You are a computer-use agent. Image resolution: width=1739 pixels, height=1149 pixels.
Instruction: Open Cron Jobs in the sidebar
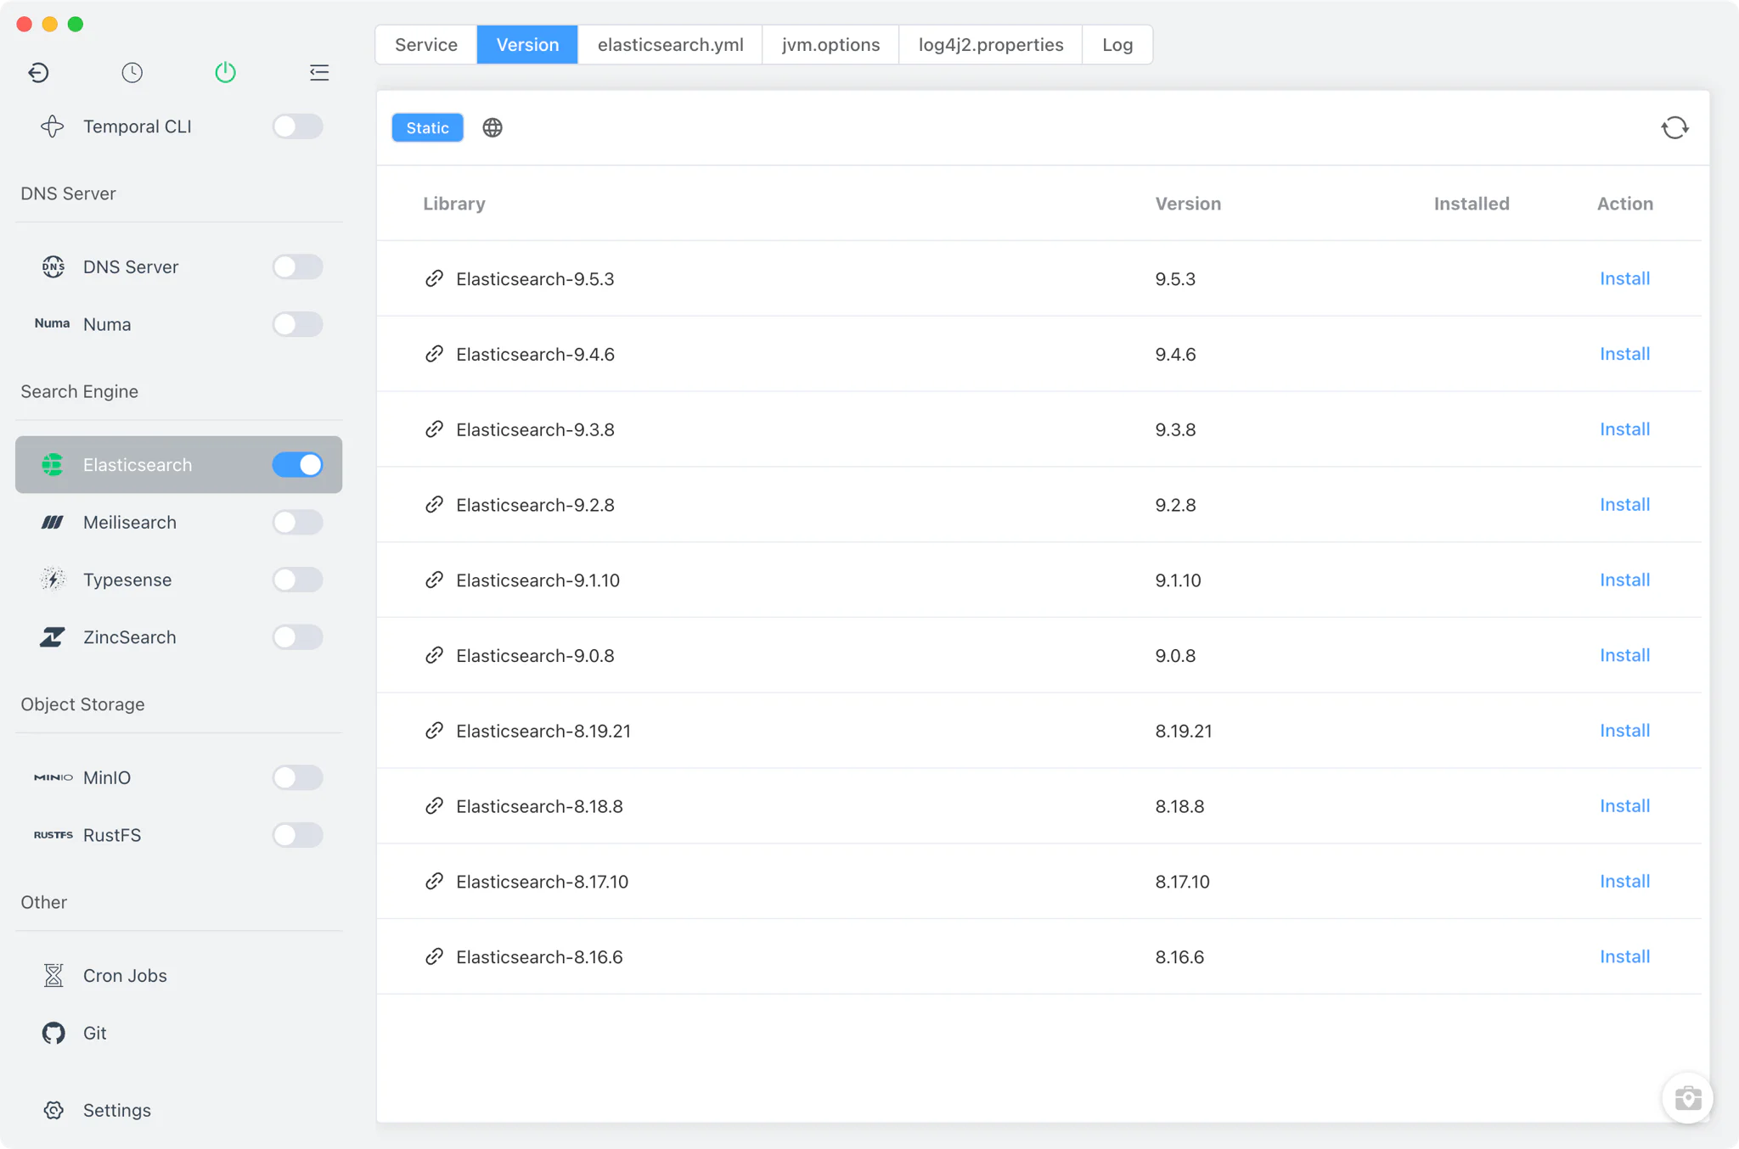(x=179, y=976)
